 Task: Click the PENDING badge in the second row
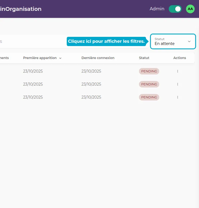click(149, 84)
